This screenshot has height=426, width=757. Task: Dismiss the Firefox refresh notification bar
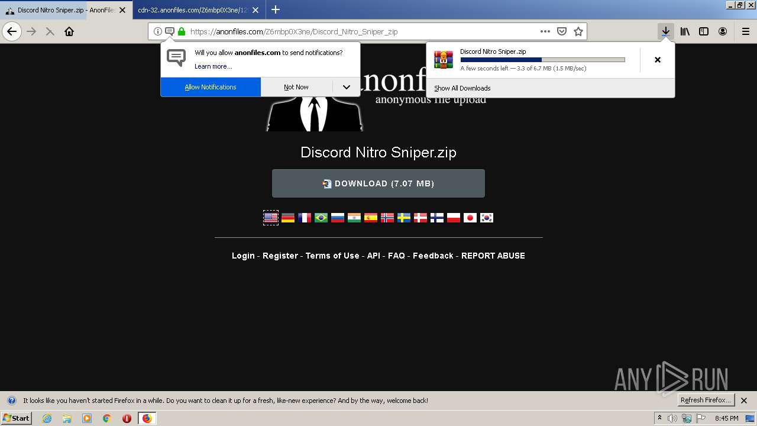pos(744,401)
